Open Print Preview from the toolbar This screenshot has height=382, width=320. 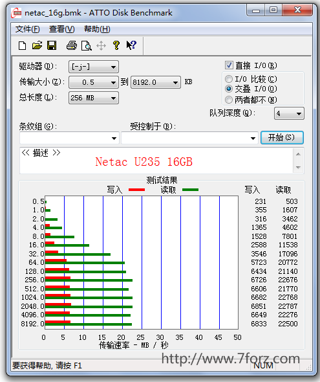click(x=87, y=45)
